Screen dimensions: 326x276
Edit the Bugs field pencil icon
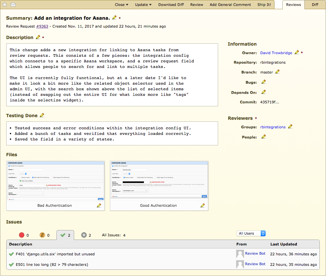point(264,82)
